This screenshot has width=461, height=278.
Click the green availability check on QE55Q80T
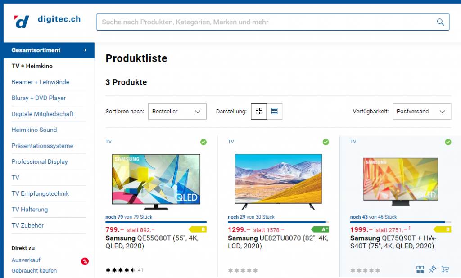[x=203, y=142]
